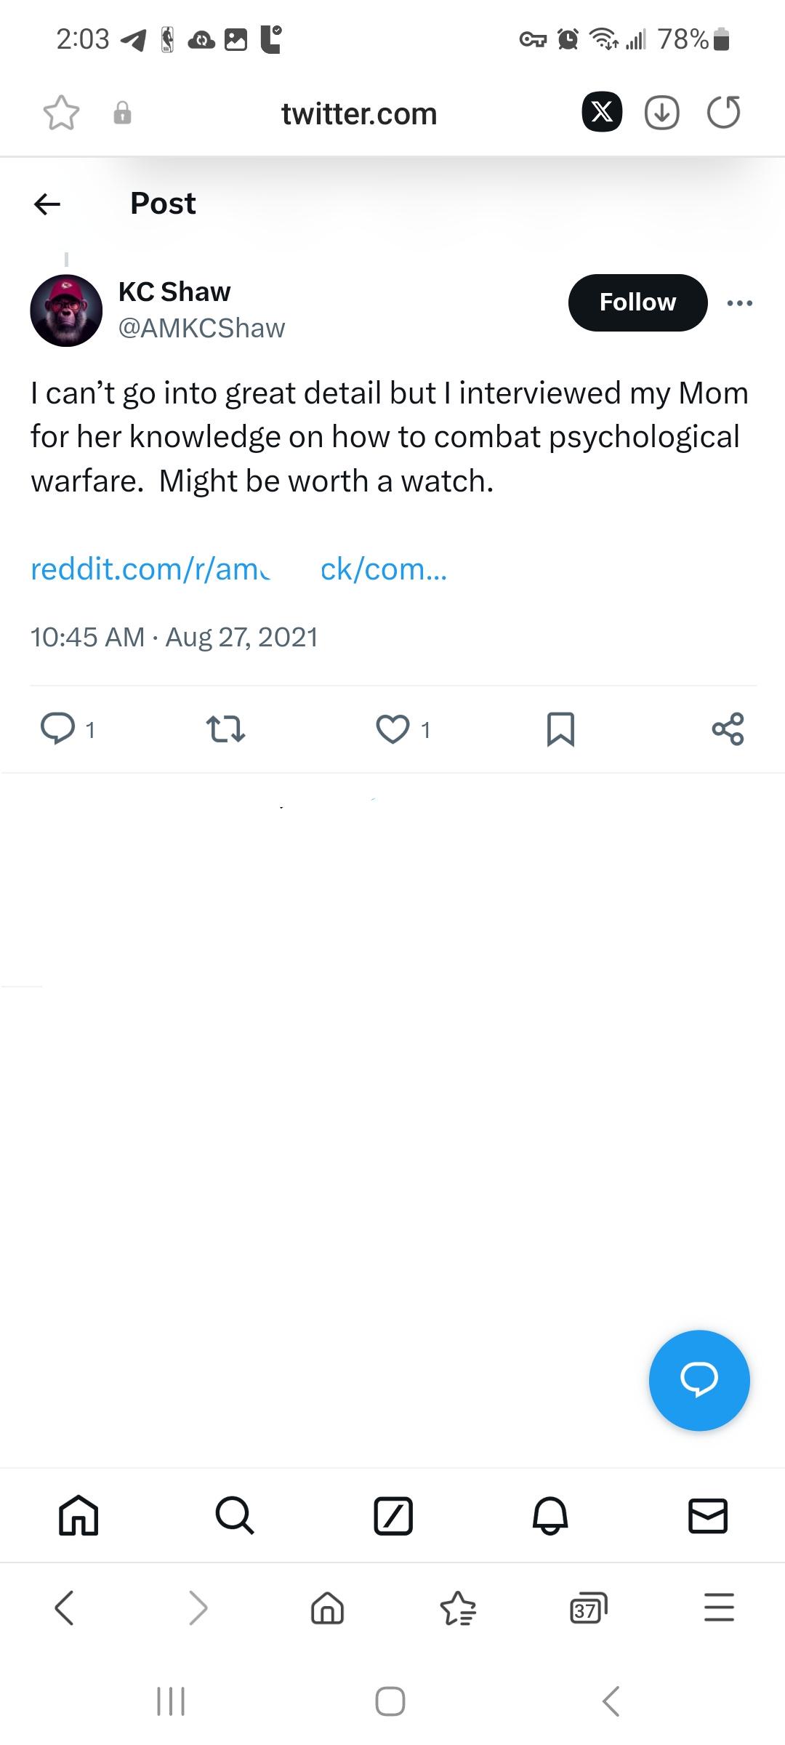Open Twitter Home tab
Screen dimensions: 785x1745
pos(78,1516)
